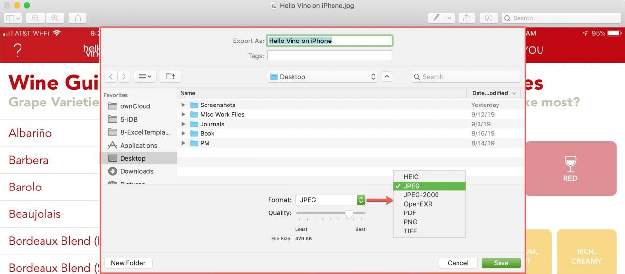Expand the Misc Work Files folder

point(184,114)
